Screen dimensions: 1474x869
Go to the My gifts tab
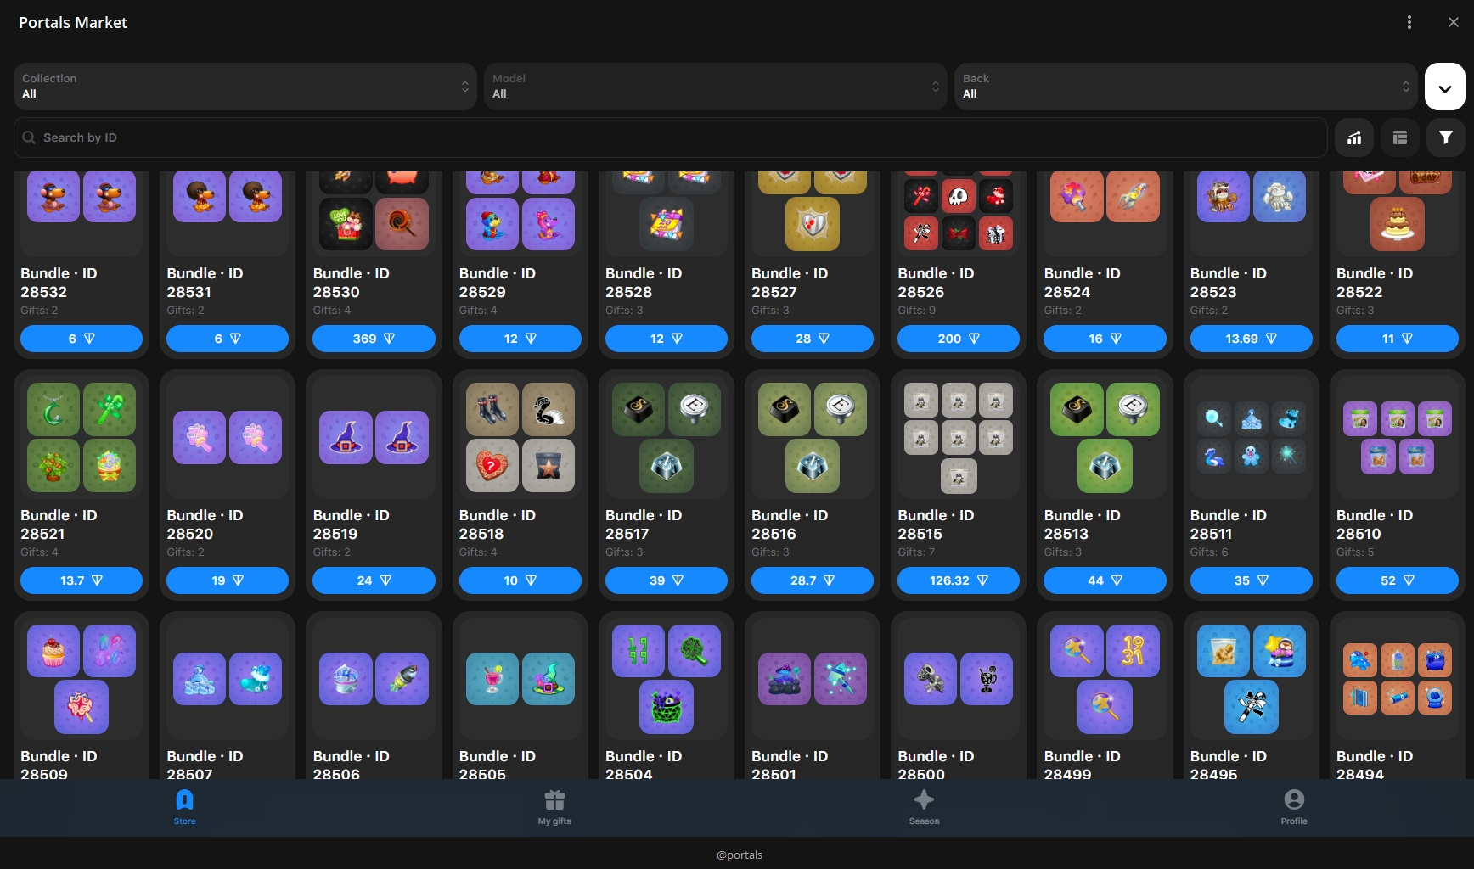tap(554, 807)
